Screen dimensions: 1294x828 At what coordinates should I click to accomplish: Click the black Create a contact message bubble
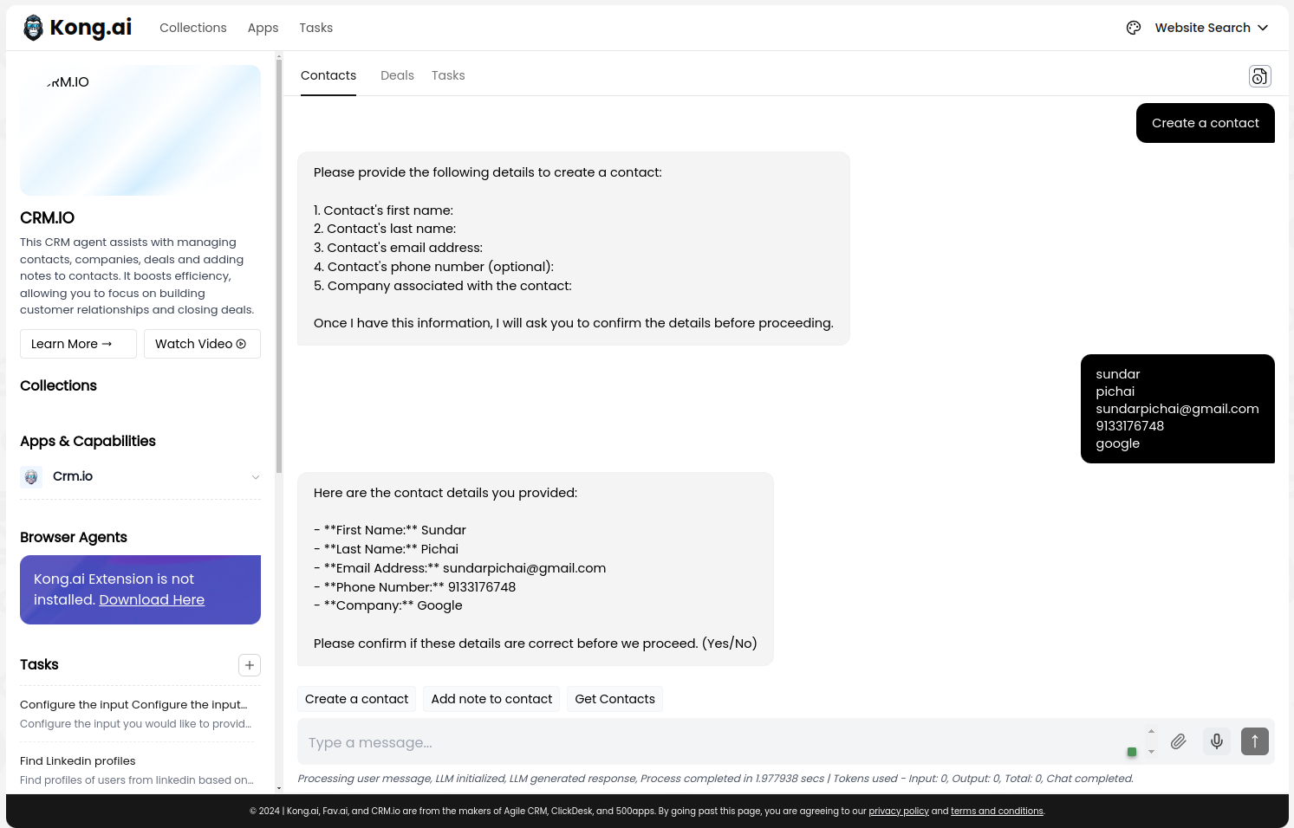pos(1205,123)
